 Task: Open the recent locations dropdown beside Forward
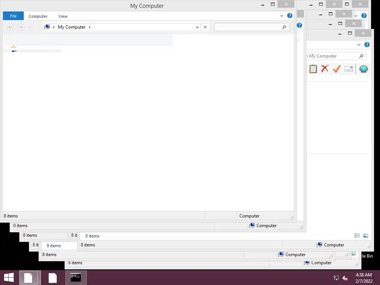(x=30, y=27)
